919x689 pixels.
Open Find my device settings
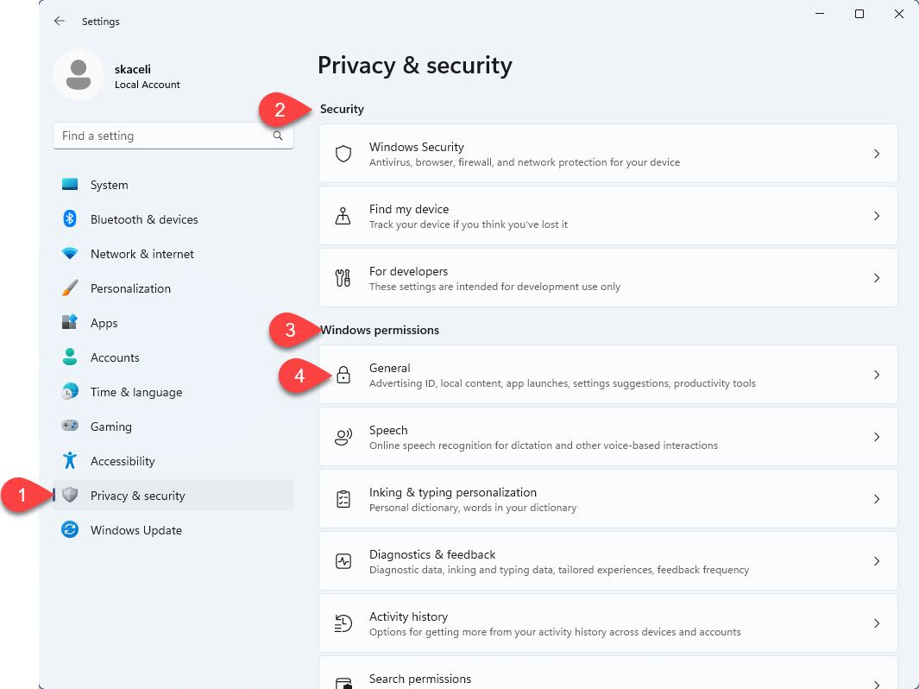click(x=607, y=216)
